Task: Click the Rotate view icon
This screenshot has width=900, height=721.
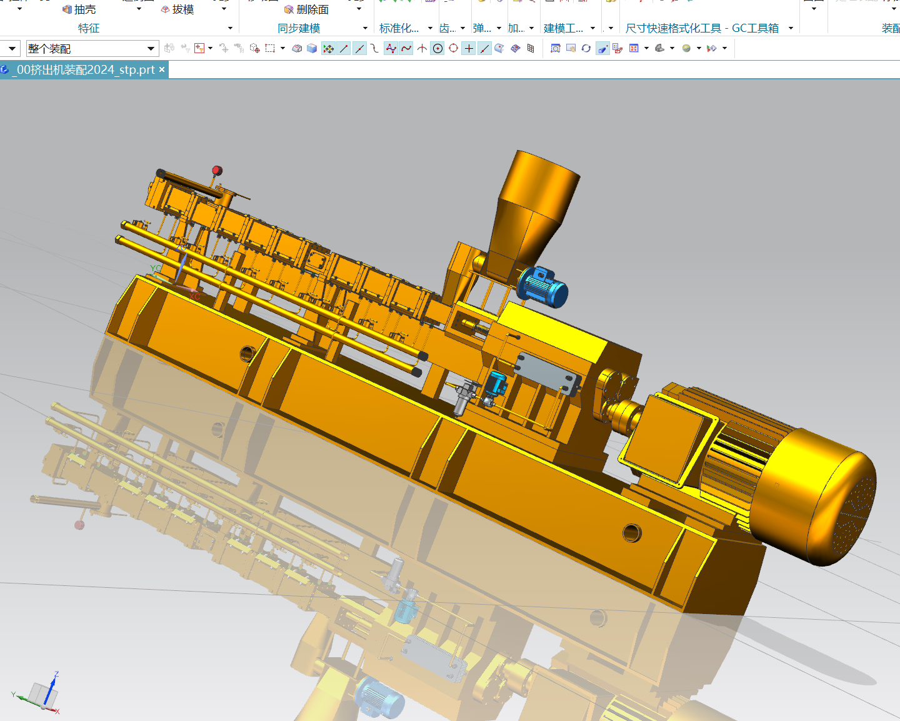Action: (x=586, y=48)
